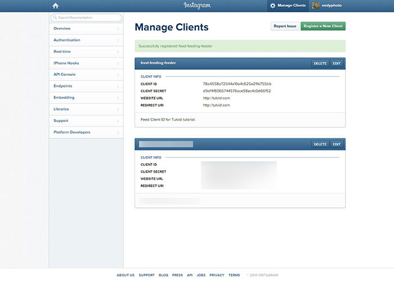Open Privacy footer link

coord(217,275)
